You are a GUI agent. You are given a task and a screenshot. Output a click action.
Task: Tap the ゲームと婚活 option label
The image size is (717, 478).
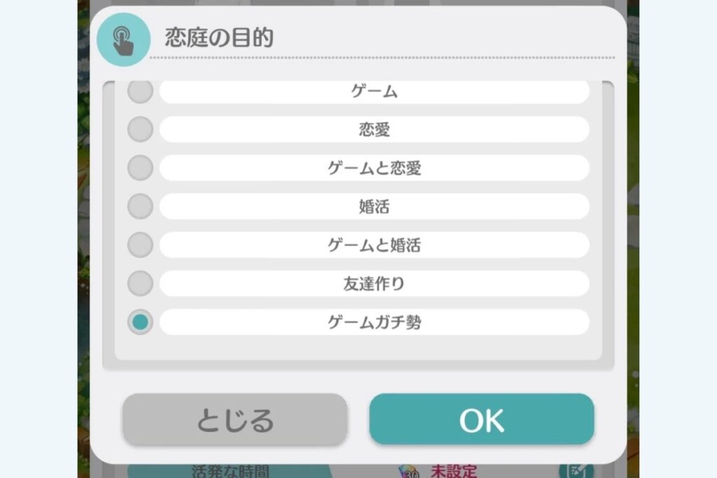[x=374, y=245]
